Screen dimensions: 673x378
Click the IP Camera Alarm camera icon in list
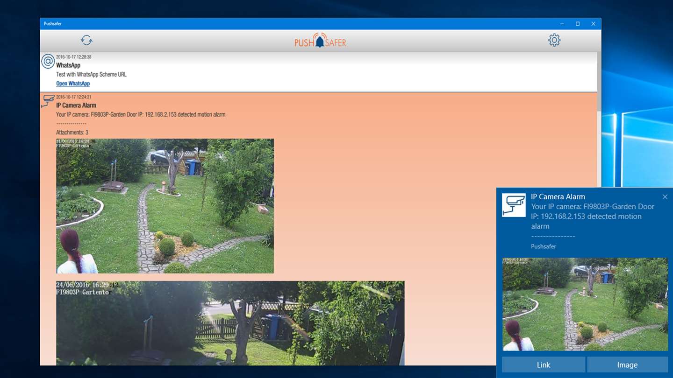tap(48, 101)
